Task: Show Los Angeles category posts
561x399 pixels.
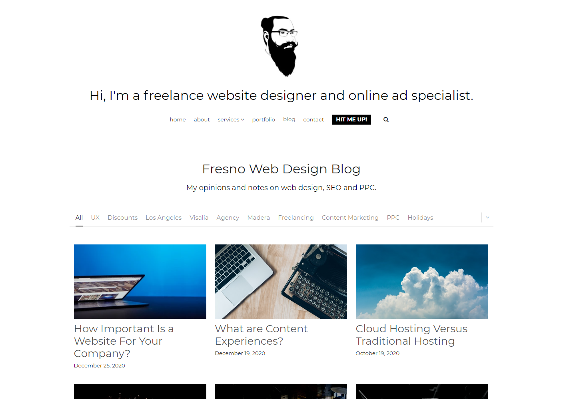Action: [164, 218]
